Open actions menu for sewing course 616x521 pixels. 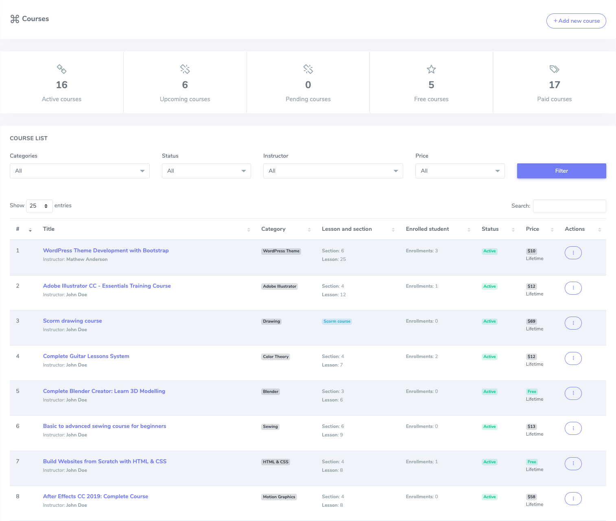click(573, 428)
